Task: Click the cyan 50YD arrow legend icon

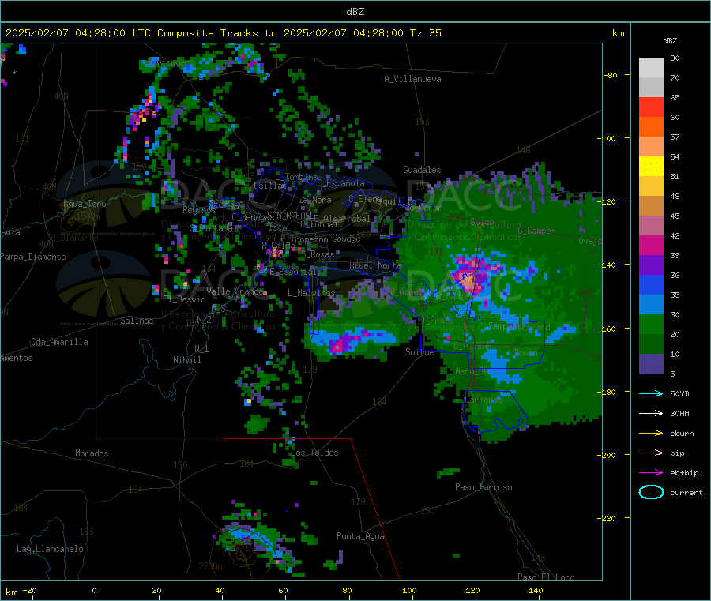Action: [651, 393]
